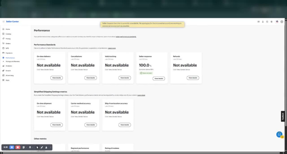Select the highlighter/eraser tool in recorder

[46, 147]
